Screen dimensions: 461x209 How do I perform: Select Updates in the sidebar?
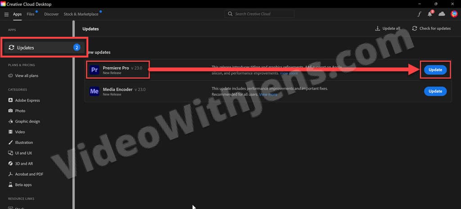point(45,48)
